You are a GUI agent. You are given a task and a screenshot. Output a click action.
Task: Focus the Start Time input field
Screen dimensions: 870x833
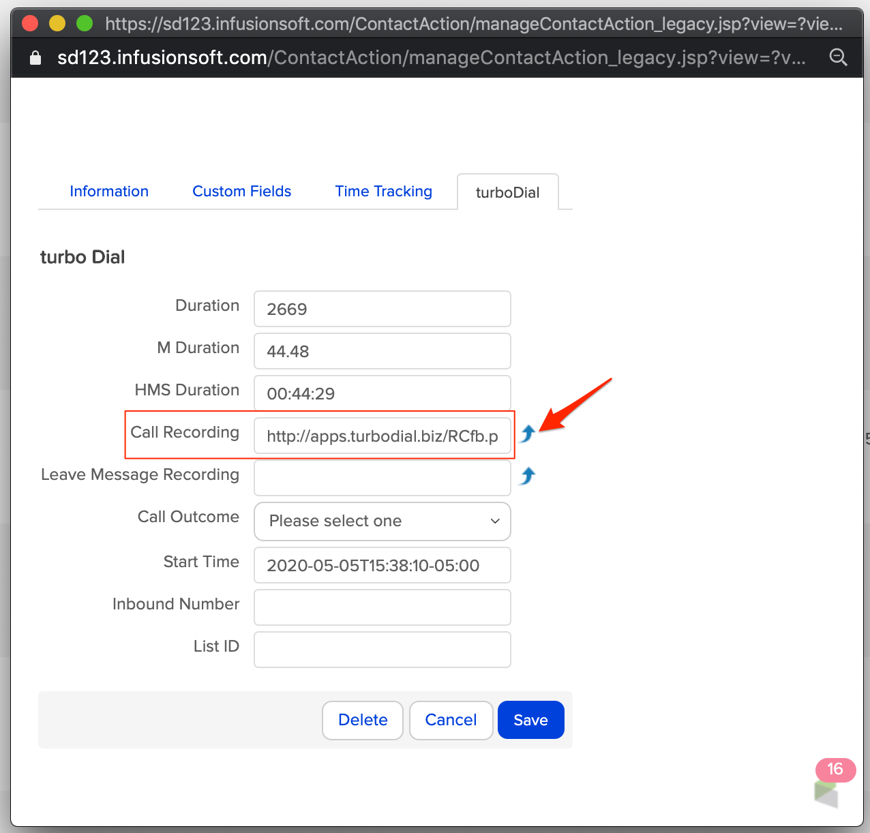coord(382,565)
